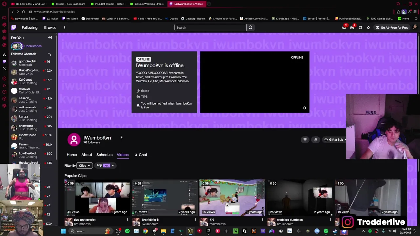
Task: Collapse the For You sidebar
Action: 50,38
